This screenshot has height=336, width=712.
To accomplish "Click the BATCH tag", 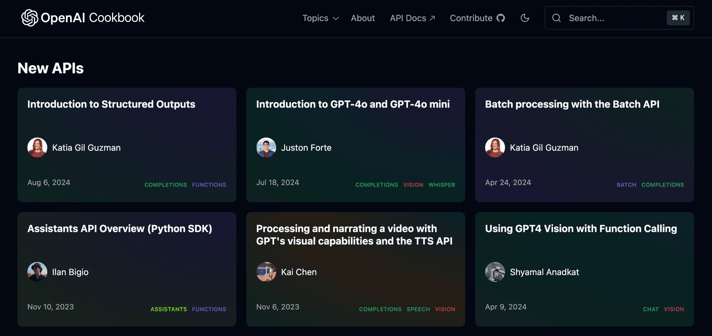I will (x=626, y=185).
